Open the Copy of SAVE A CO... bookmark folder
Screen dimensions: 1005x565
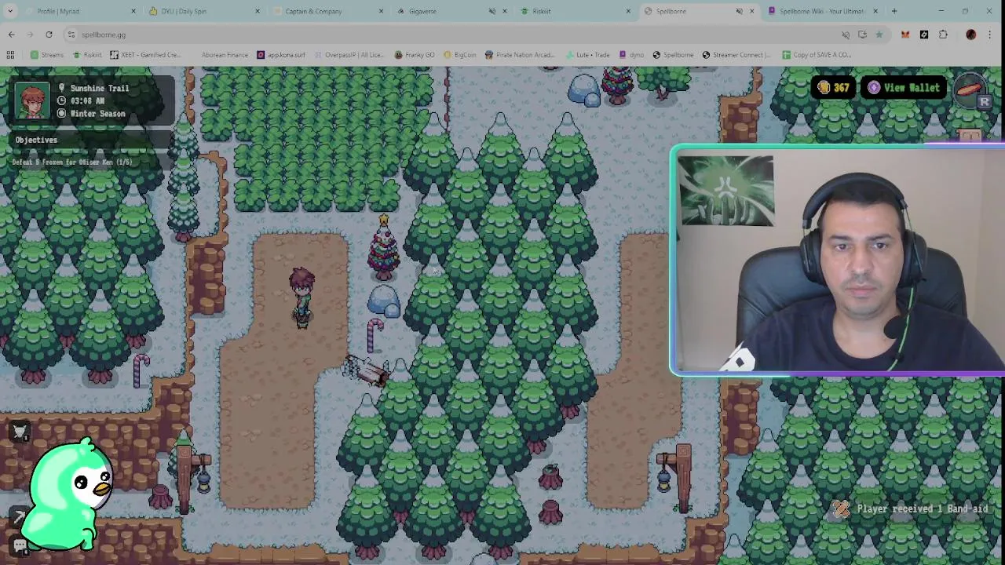pyautogui.click(x=815, y=55)
